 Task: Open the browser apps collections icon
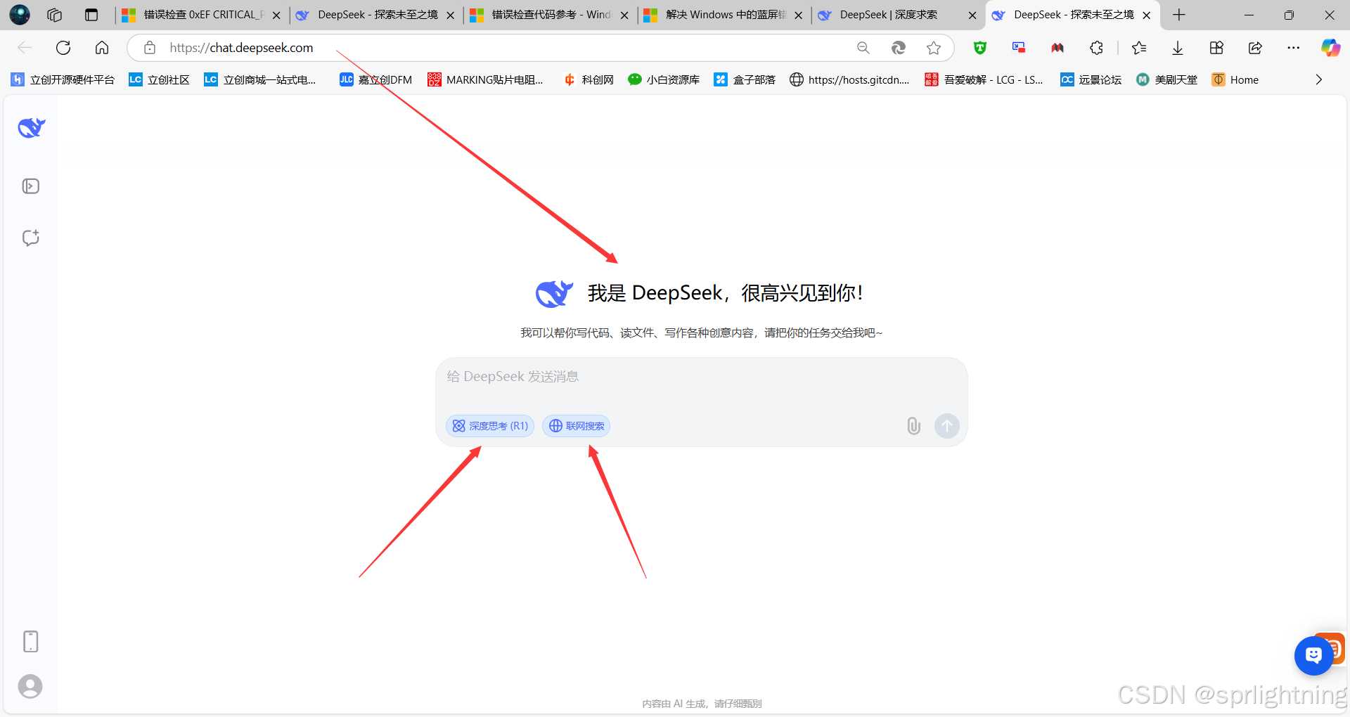[x=1216, y=48]
